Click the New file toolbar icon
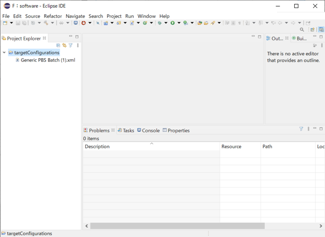Screen dimensions: 325x237 (5, 23)
